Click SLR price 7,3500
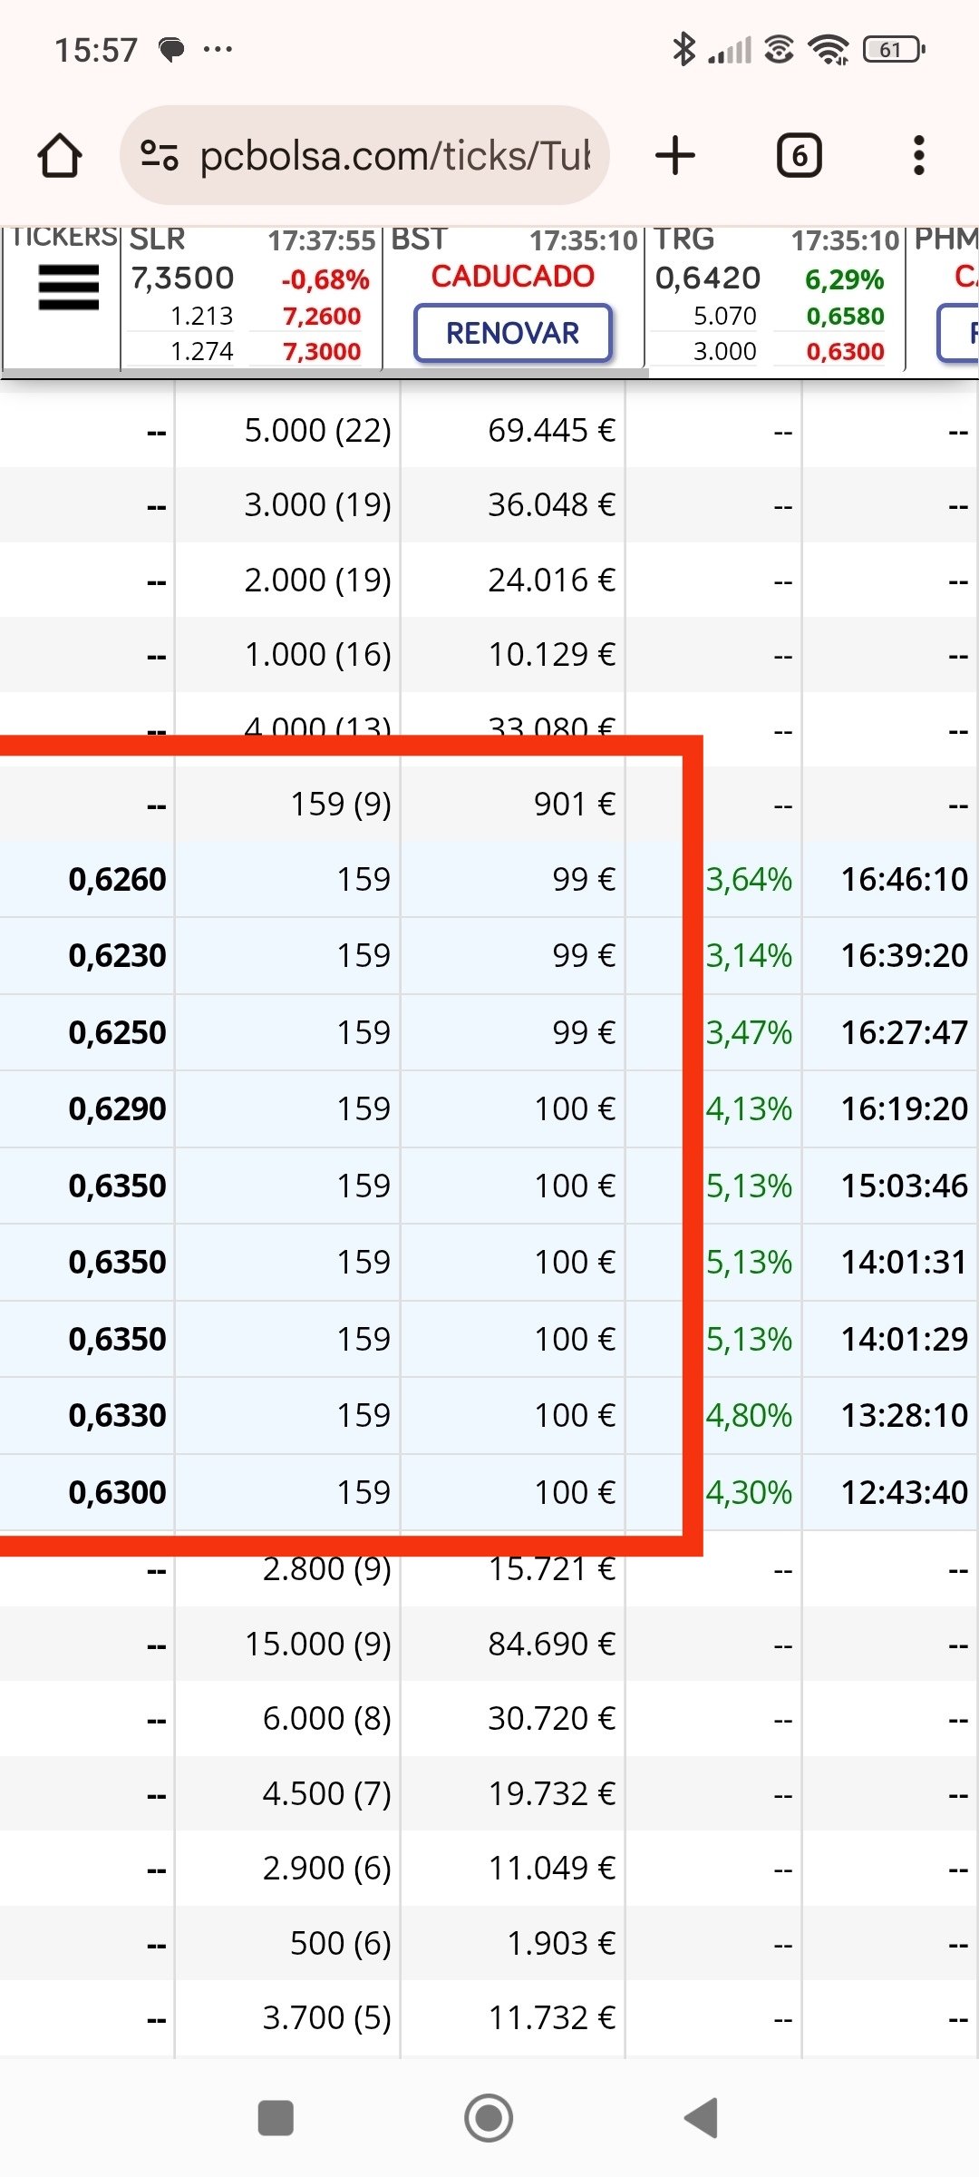The width and height of the screenshot is (979, 2177). 182,278
